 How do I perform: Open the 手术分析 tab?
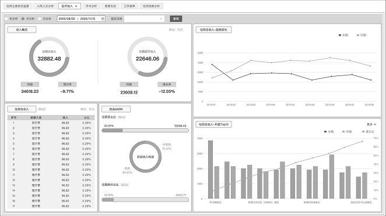91,6
